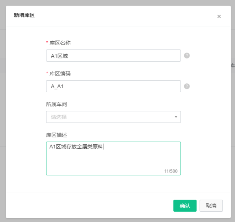Open the 所属车间 dropdown arrow

[176, 117]
